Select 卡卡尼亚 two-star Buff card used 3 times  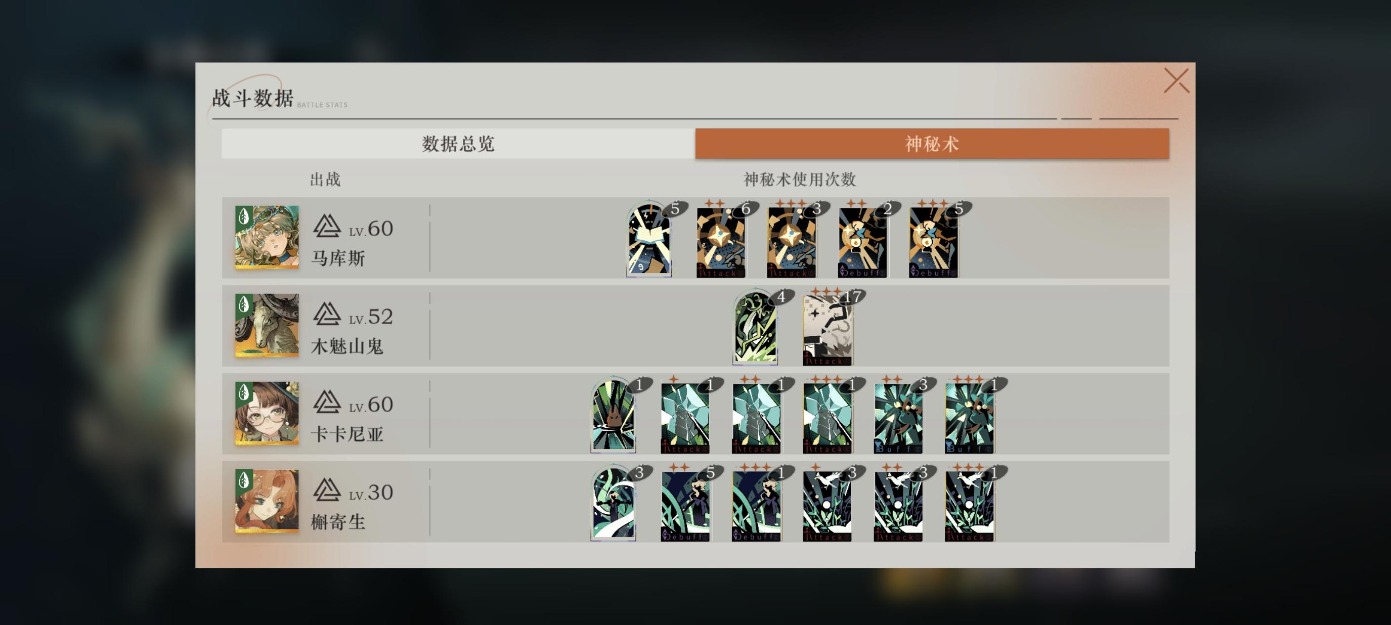898,416
